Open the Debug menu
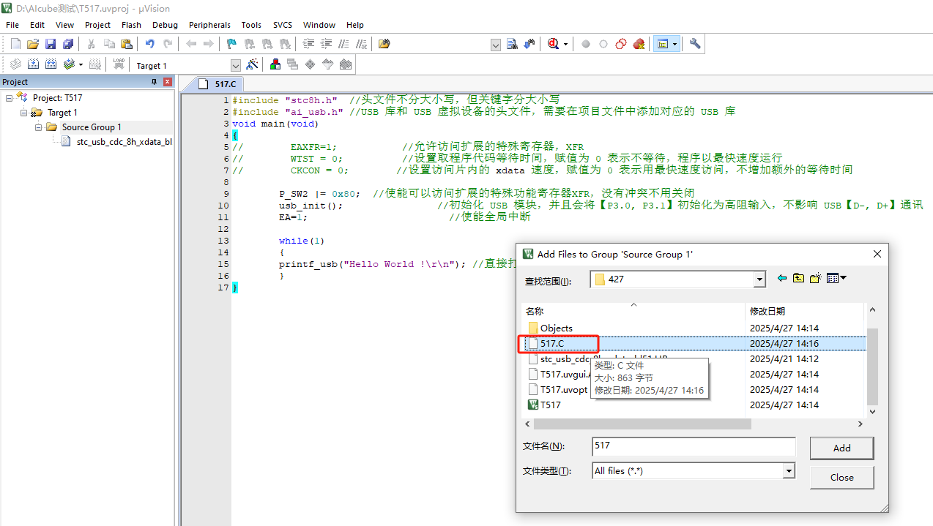Image resolution: width=933 pixels, height=526 pixels. click(165, 24)
